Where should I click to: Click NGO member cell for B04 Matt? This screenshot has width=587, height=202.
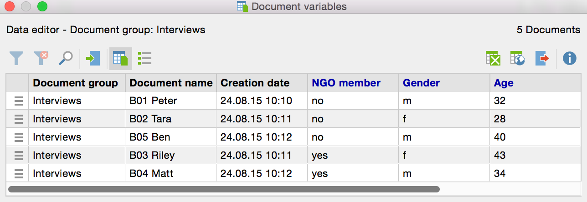(353, 174)
